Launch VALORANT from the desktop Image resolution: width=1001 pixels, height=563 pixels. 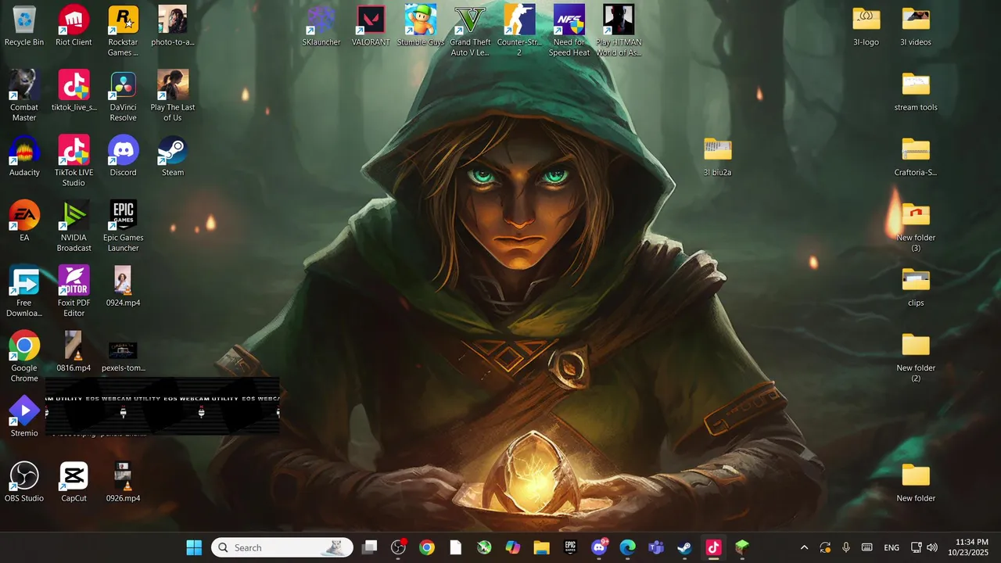click(371, 26)
